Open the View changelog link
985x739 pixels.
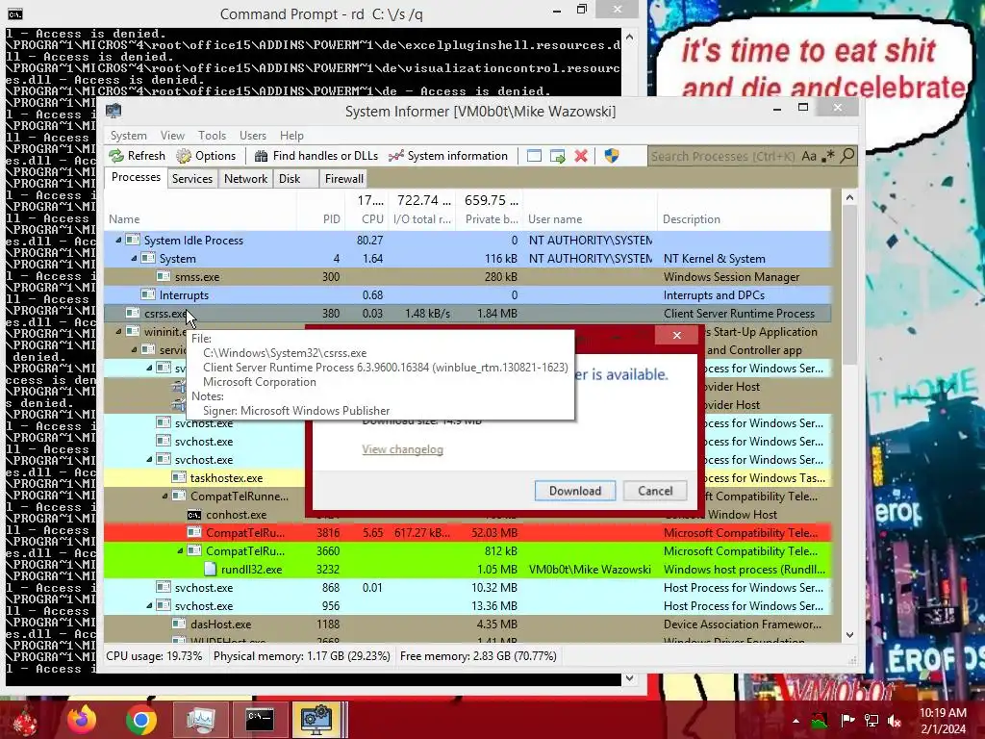pos(403,449)
